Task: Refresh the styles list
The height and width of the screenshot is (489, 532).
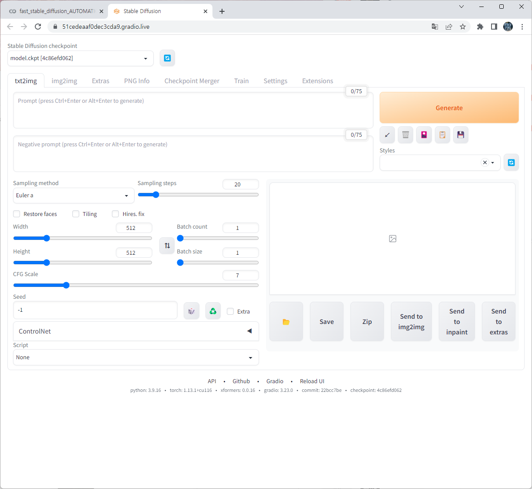Action: (511, 162)
